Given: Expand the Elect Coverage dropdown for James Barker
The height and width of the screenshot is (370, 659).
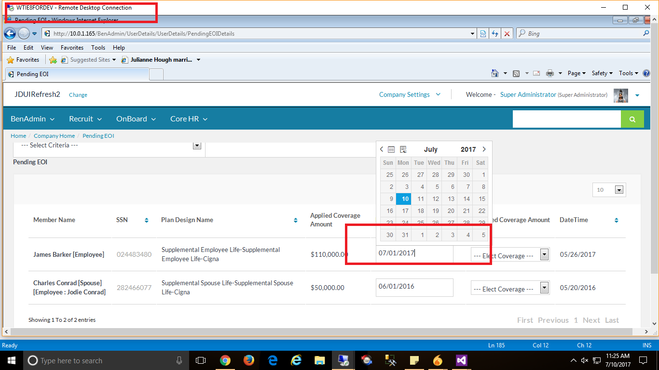Looking at the screenshot, I should [544, 254].
